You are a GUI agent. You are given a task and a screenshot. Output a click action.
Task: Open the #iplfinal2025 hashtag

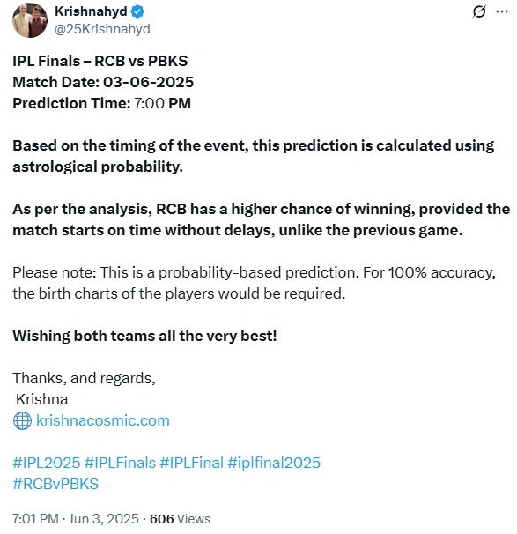coord(274,463)
